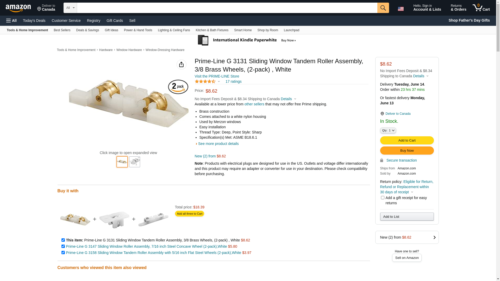
Task: Open the Qty quantity dropdown
Action: click(x=388, y=130)
